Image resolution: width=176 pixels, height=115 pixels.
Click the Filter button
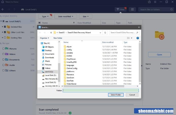coord(120,10)
